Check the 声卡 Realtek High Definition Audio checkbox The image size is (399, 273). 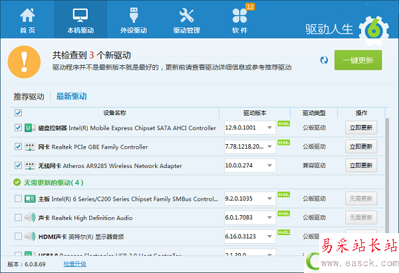[x=18, y=217]
